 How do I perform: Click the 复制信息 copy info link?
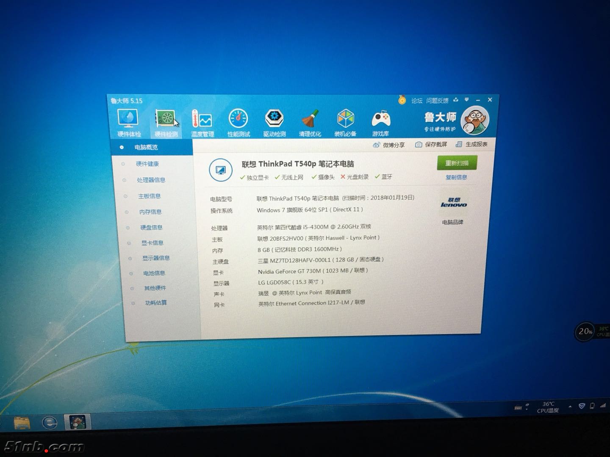456,177
